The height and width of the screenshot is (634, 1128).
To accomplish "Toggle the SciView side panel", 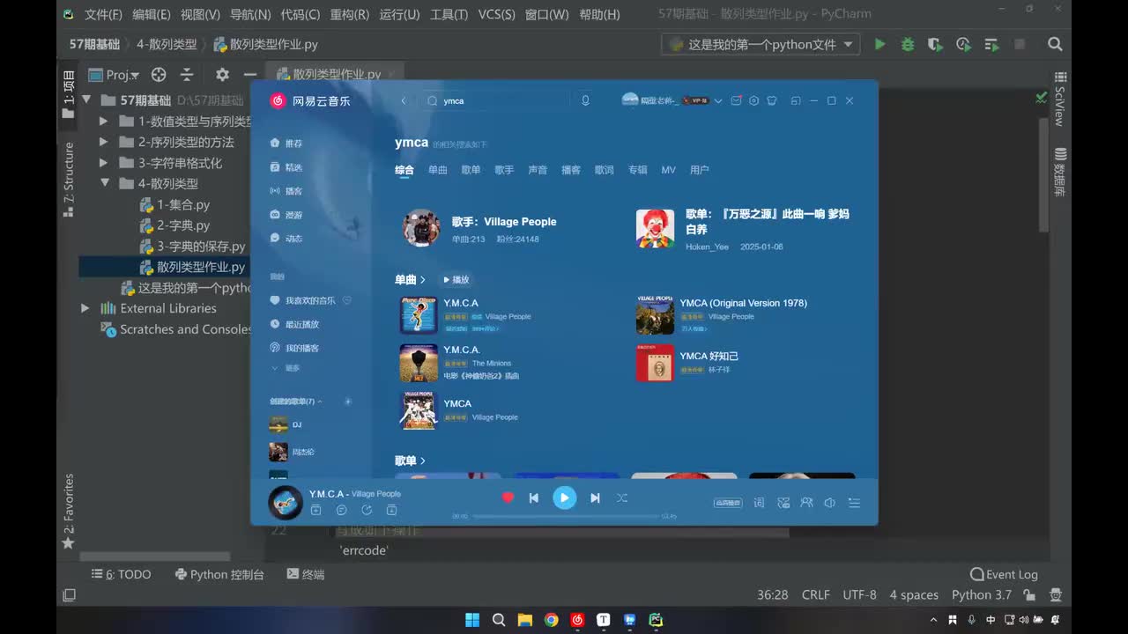I will (x=1060, y=99).
